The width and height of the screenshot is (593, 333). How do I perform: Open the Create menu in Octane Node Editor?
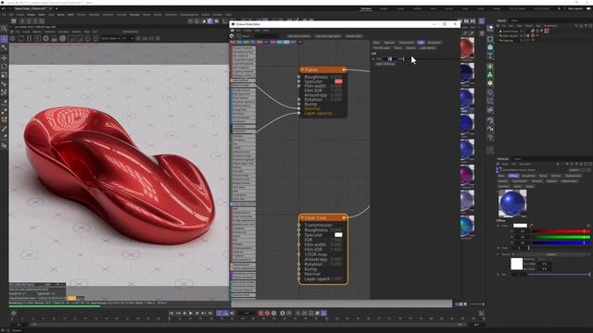point(247,31)
